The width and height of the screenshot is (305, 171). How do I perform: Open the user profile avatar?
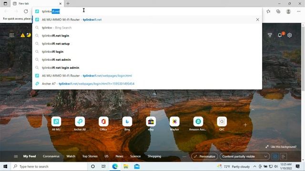pyautogui.click(x=288, y=11)
